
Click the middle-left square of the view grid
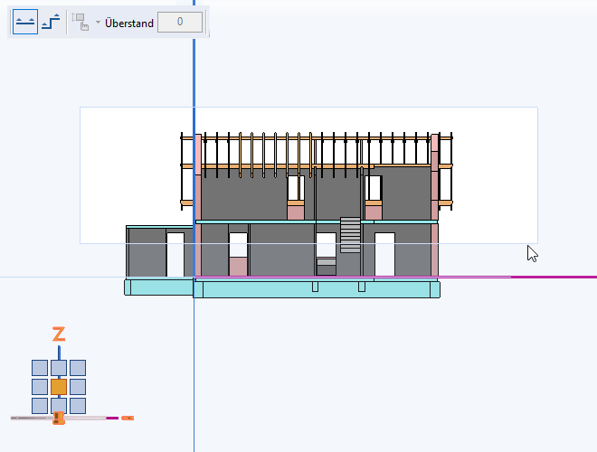(40, 387)
